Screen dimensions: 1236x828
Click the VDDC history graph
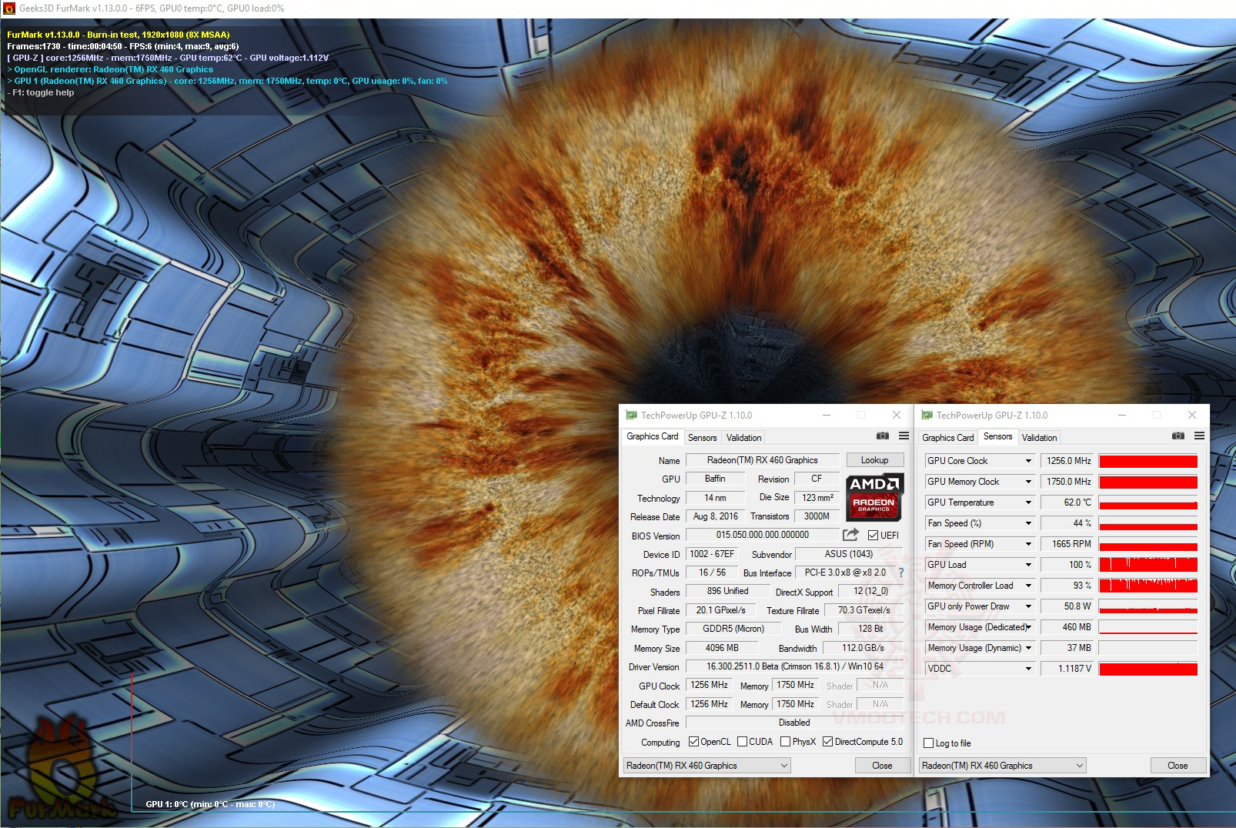click(1148, 669)
